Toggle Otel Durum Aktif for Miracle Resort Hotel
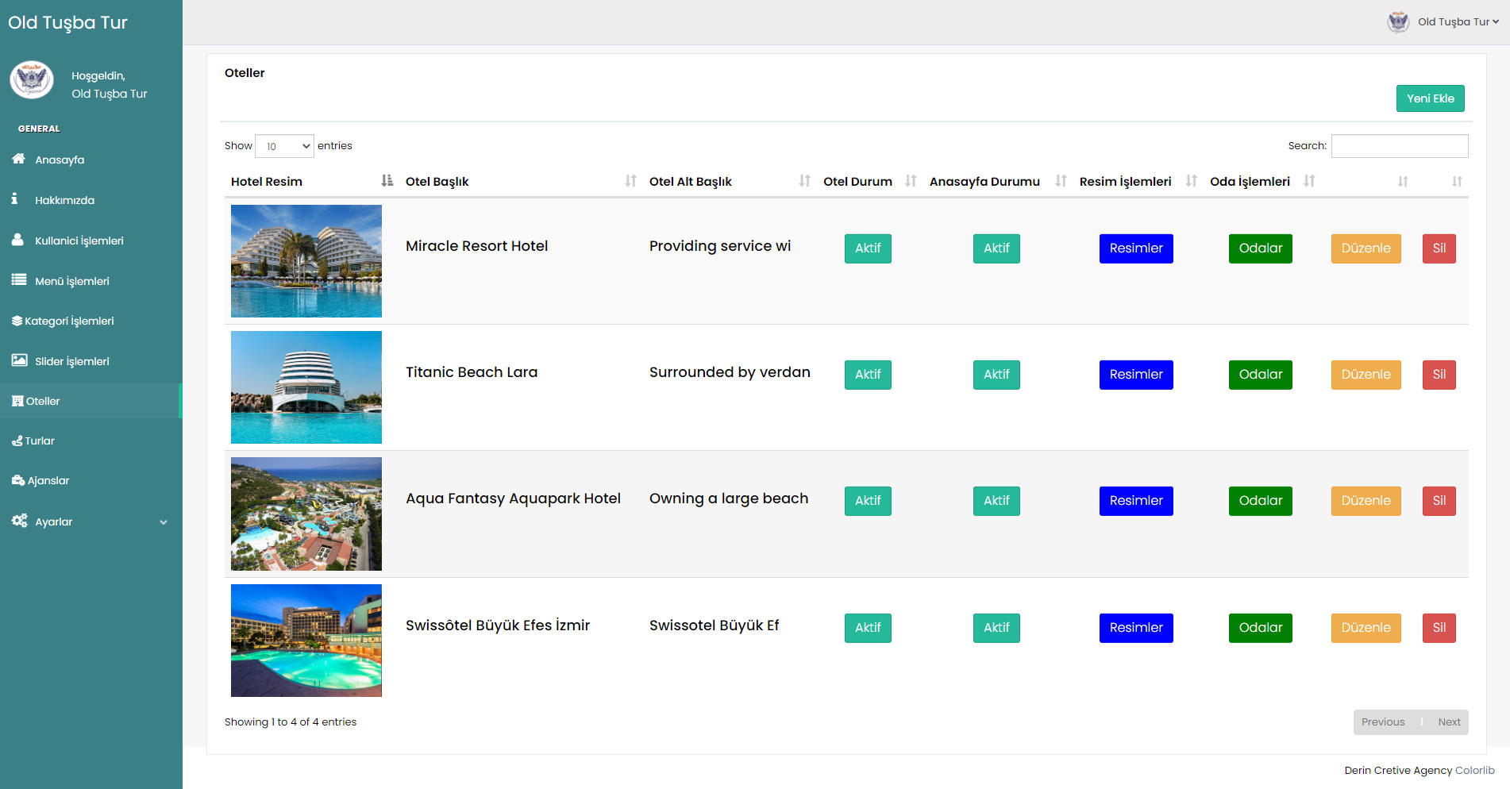This screenshot has height=789, width=1510. click(x=868, y=248)
